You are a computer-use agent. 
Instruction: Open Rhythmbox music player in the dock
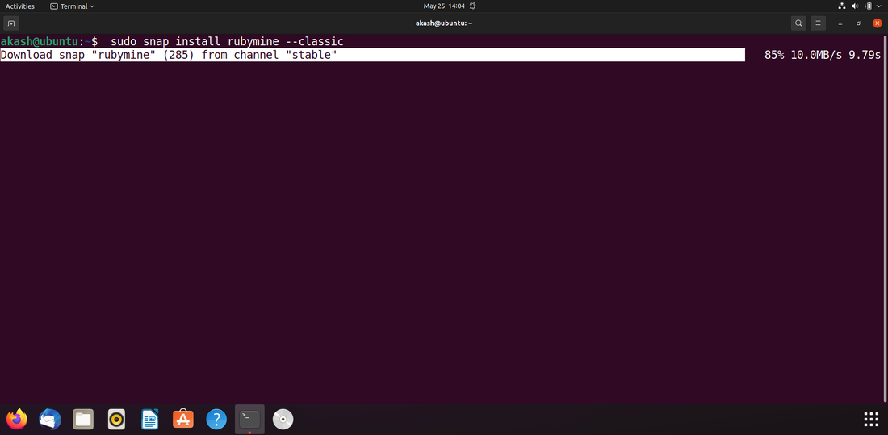coord(117,419)
